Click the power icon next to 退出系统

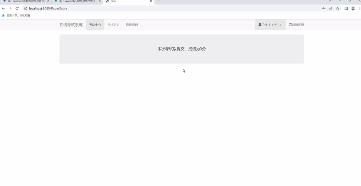pyautogui.click(x=290, y=24)
